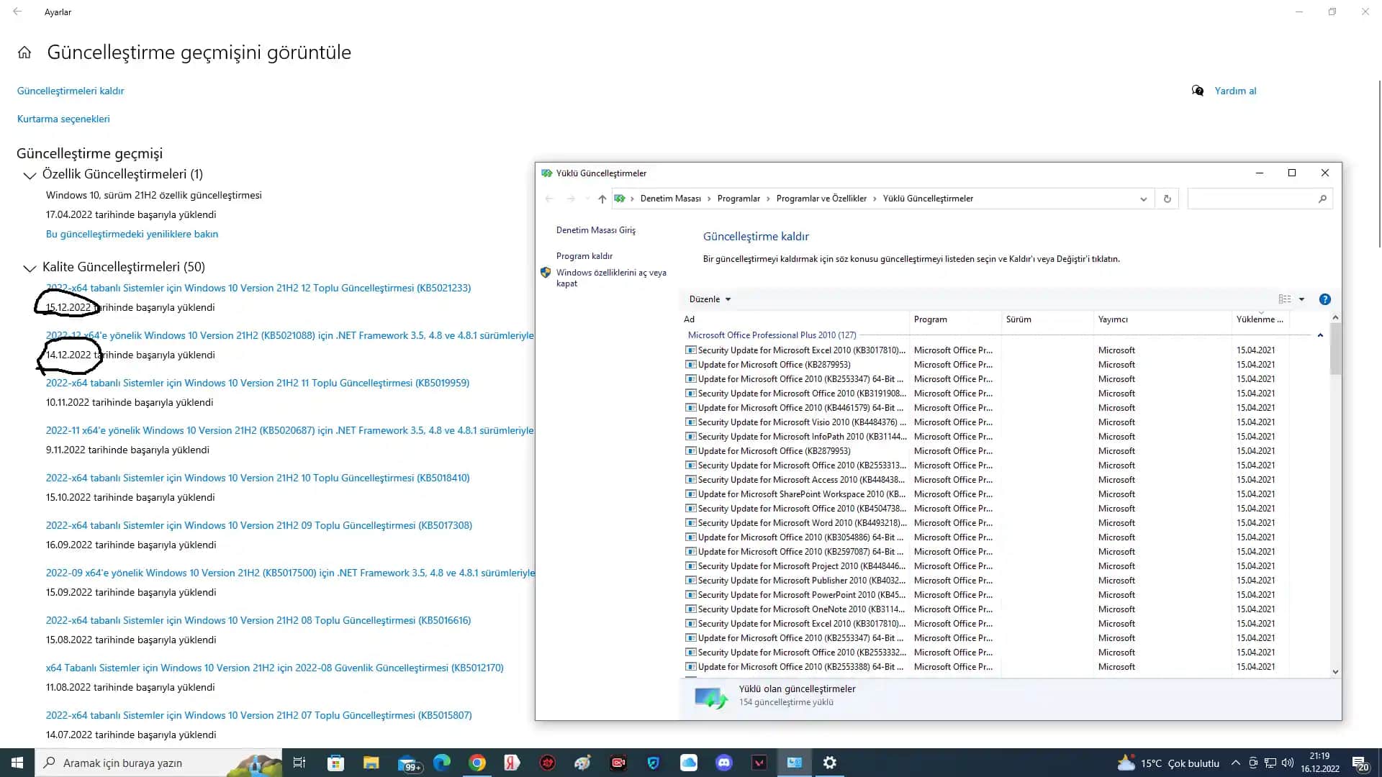Image resolution: width=1382 pixels, height=777 pixels.
Task: Sort by the Yayımcı column header
Action: [x=1113, y=319]
